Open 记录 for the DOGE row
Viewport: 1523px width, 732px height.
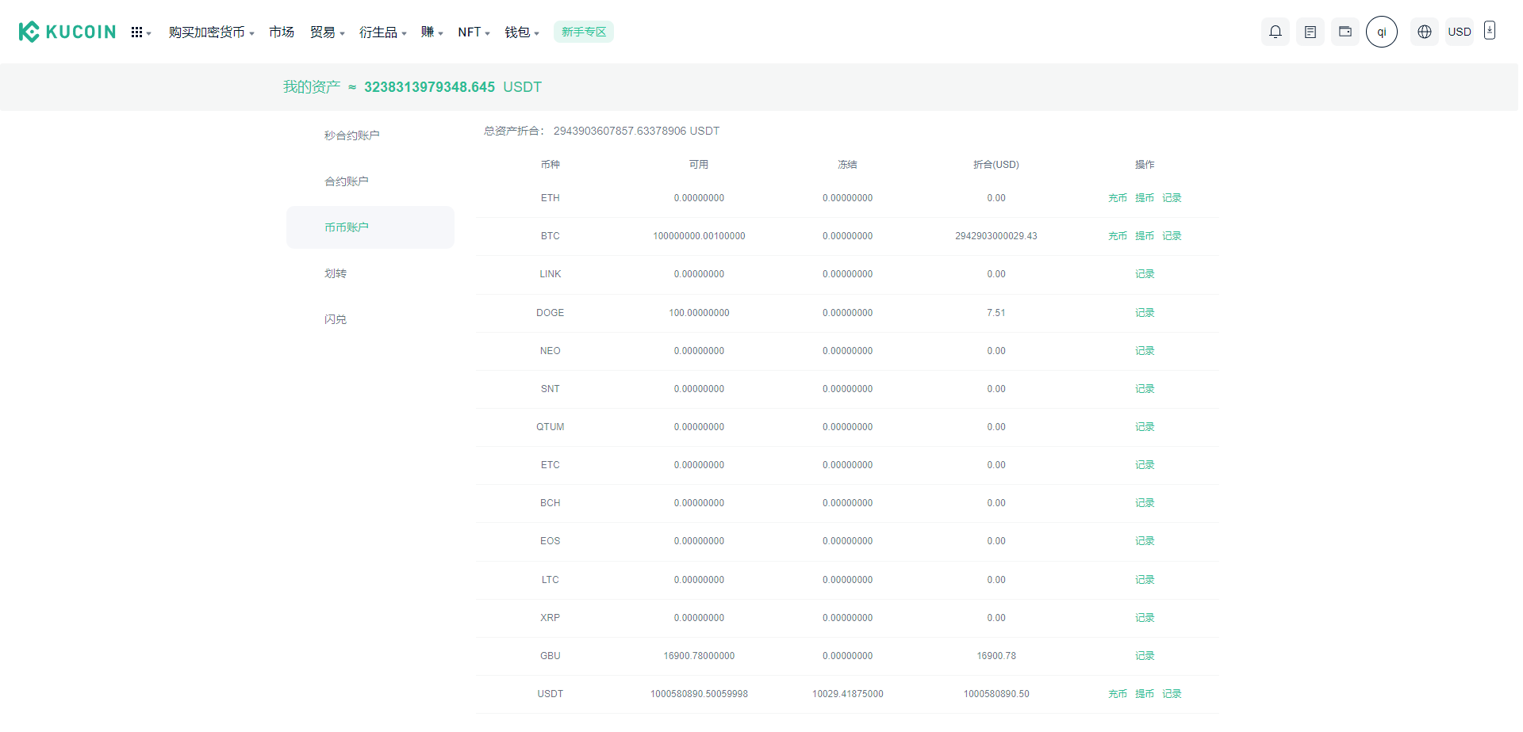[1144, 313]
